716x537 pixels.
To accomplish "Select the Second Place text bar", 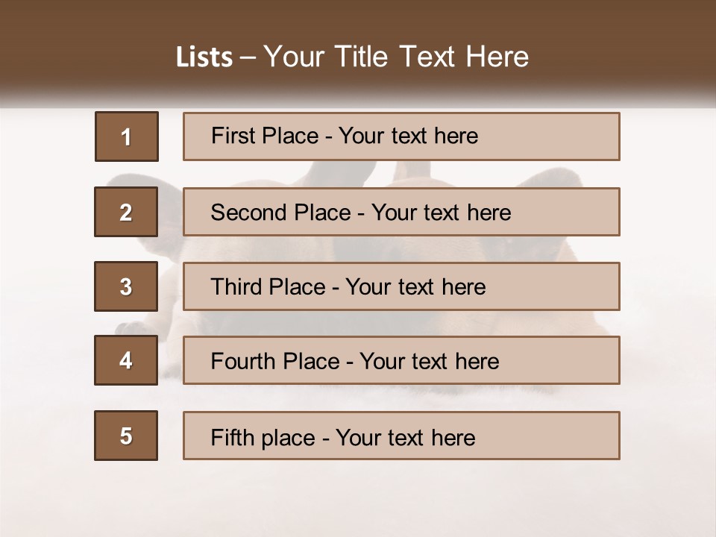I will click(x=401, y=212).
